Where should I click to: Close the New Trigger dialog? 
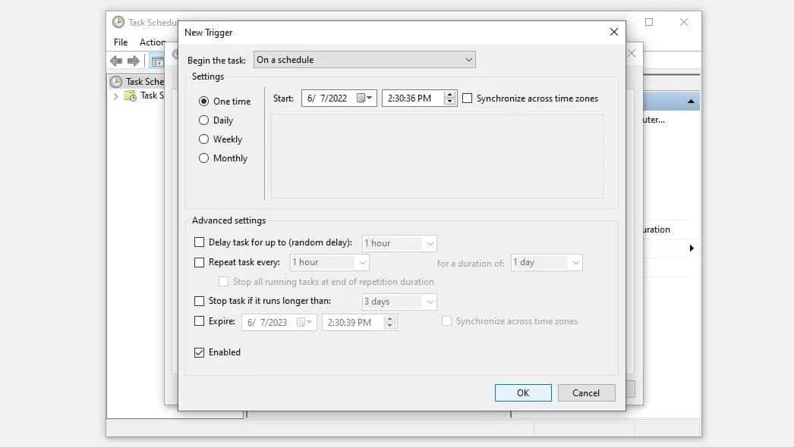[614, 32]
